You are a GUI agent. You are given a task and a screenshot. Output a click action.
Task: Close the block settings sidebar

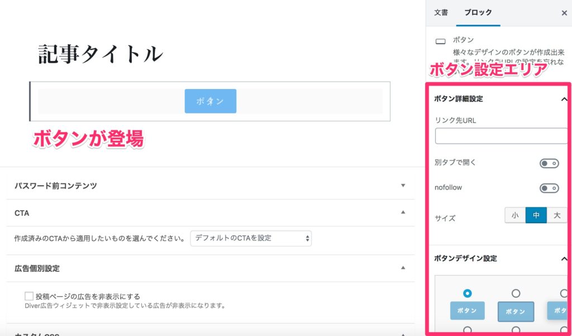tap(564, 13)
